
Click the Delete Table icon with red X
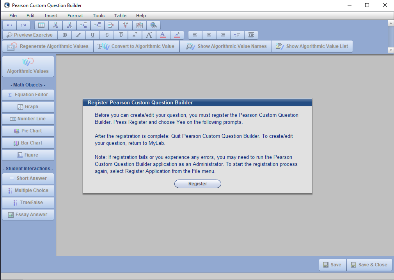click(140, 25)
